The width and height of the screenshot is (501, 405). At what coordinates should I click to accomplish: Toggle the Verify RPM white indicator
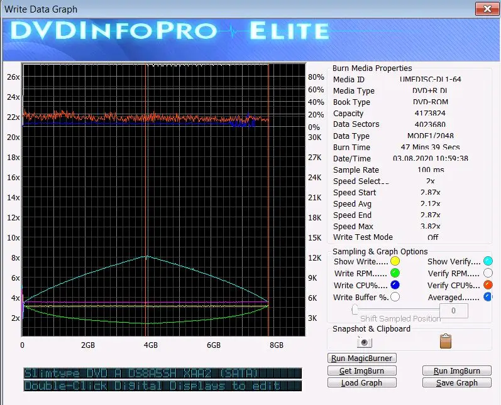(488, 273)
